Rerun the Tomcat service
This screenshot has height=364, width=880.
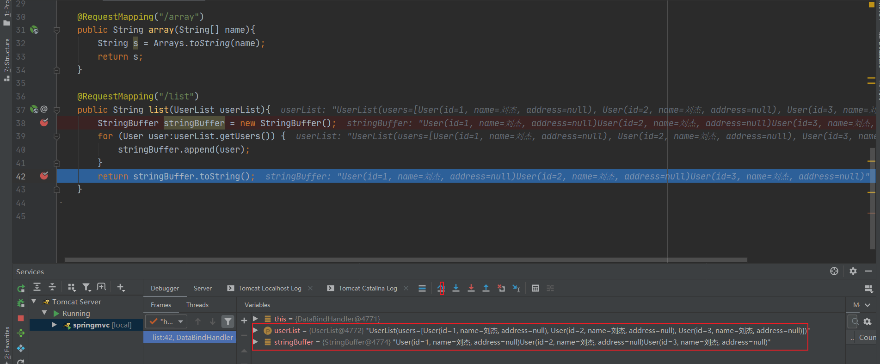pyautogui.click(x=21, y=289)
